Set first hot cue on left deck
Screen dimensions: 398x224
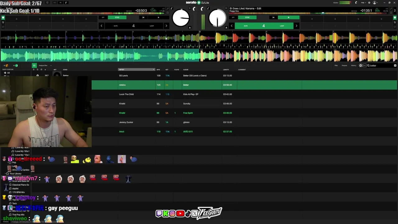(x=16, y=19)
